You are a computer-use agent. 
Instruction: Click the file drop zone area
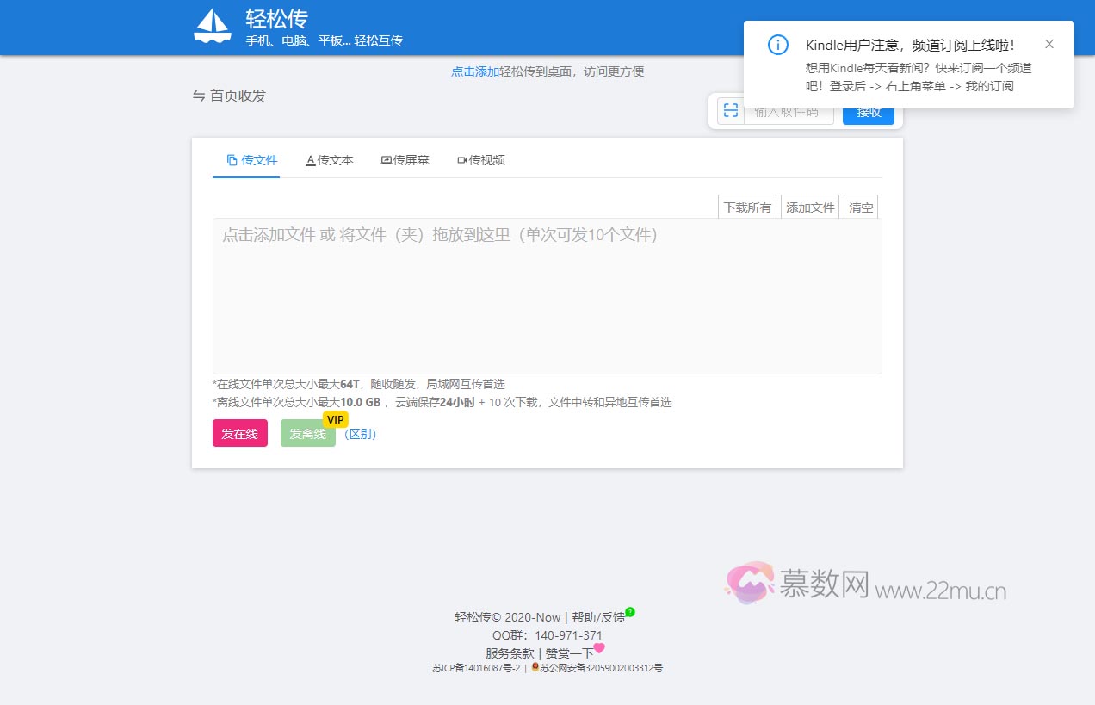coord(547,295)
